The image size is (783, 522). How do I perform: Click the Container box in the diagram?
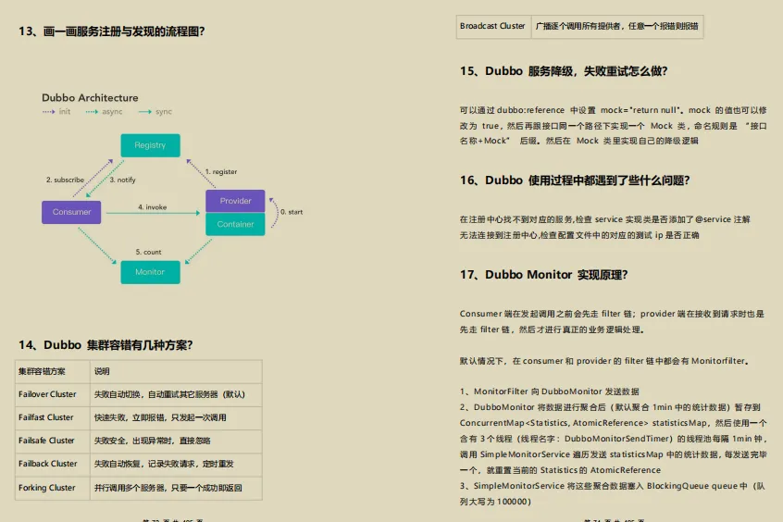(235, 224)
